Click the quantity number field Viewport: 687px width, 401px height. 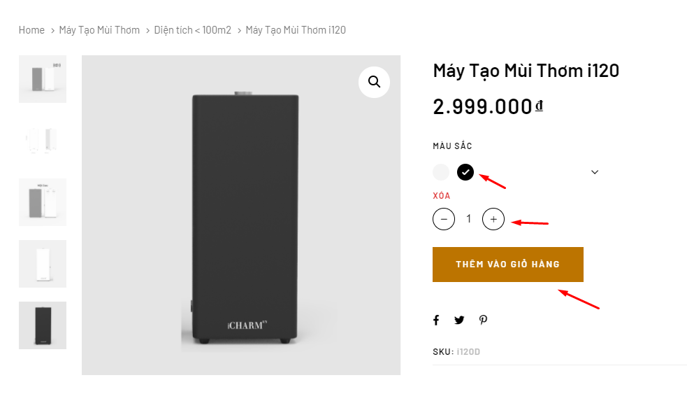468,219
